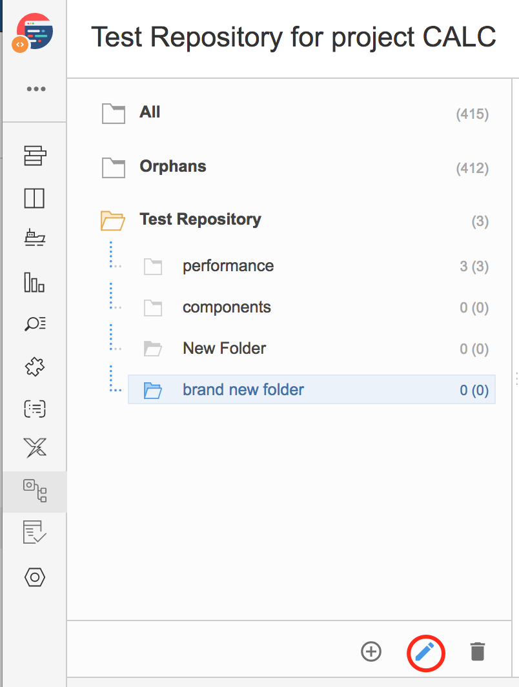Collapse the Test Repository folder
Screen dimensions: 519x687
(x=112, y=220)
